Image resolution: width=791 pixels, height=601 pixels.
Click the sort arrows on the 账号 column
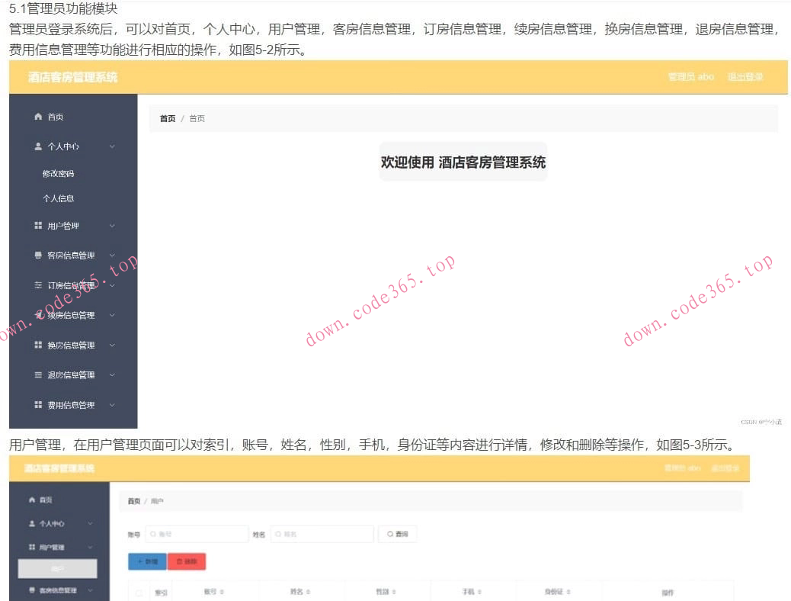[x=221, y=591]
